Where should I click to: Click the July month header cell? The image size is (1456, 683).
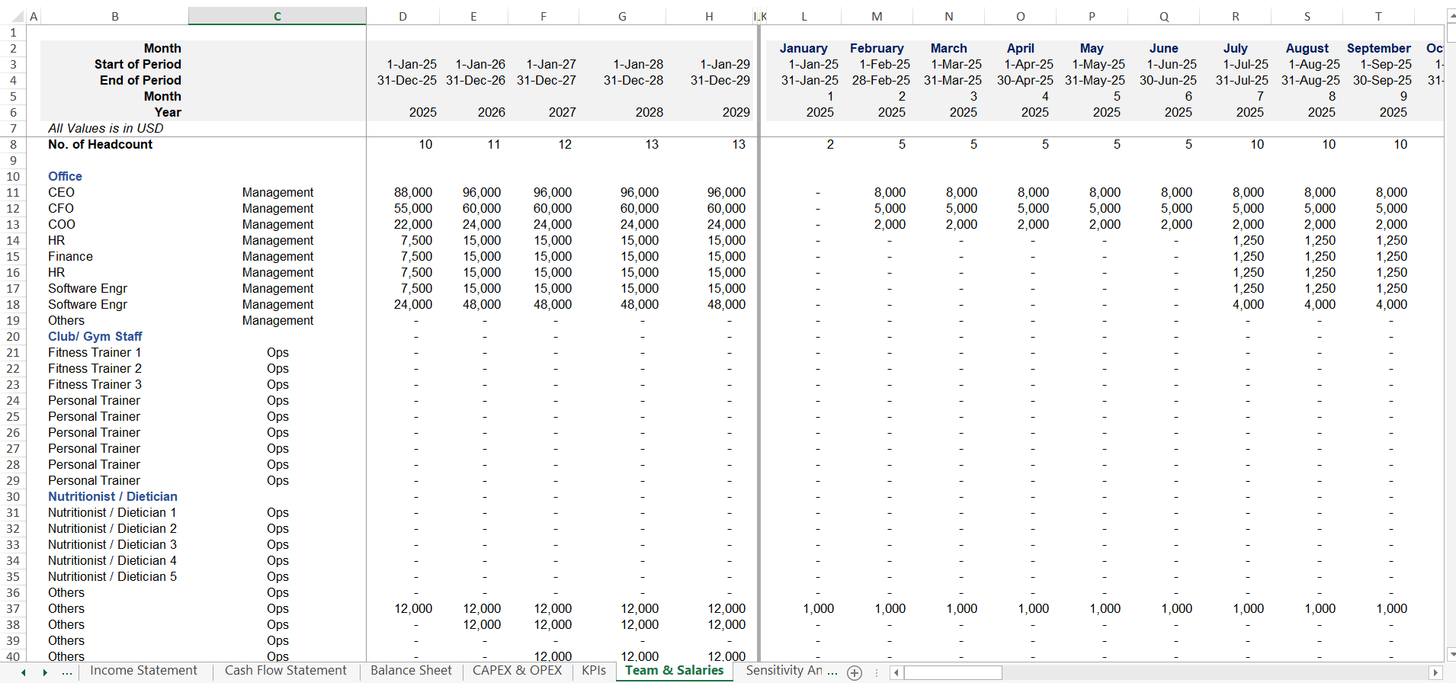click(x=1235, y=48)
